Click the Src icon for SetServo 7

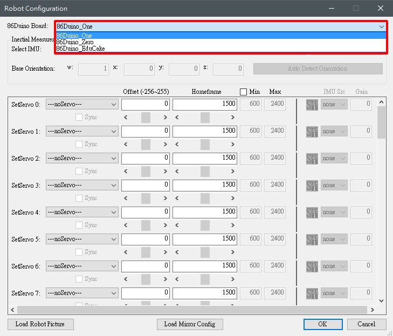click(x=312, y=293)
